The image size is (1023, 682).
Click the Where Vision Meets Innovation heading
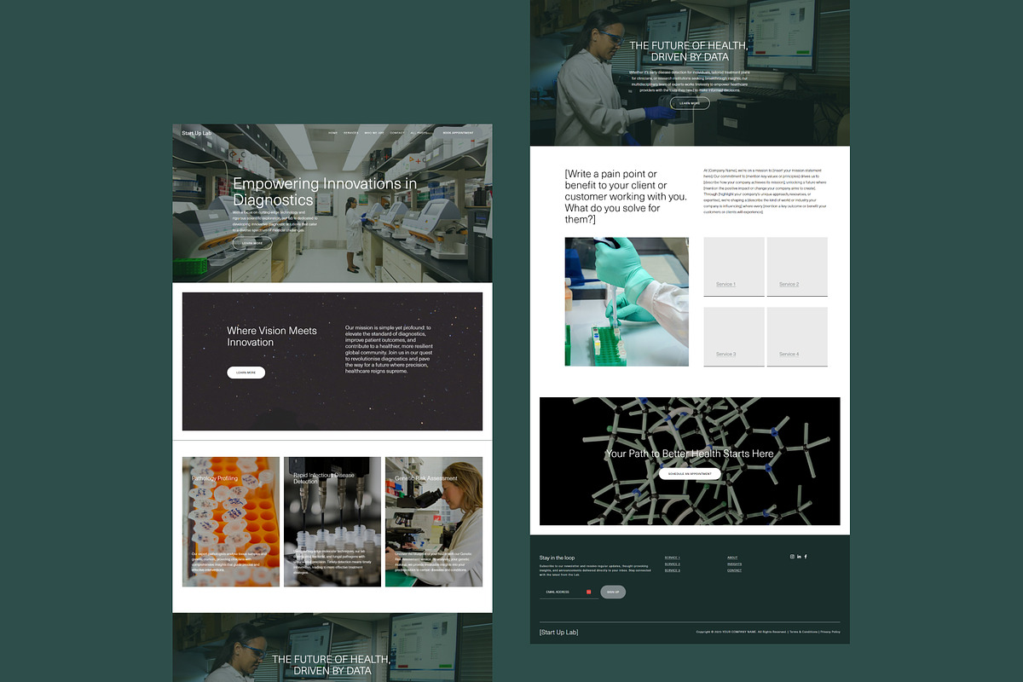click(x=272, y=337)
